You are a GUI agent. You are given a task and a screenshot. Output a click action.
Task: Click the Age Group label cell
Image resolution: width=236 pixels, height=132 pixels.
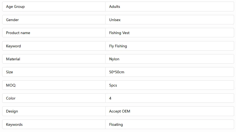tap(15, 6)
